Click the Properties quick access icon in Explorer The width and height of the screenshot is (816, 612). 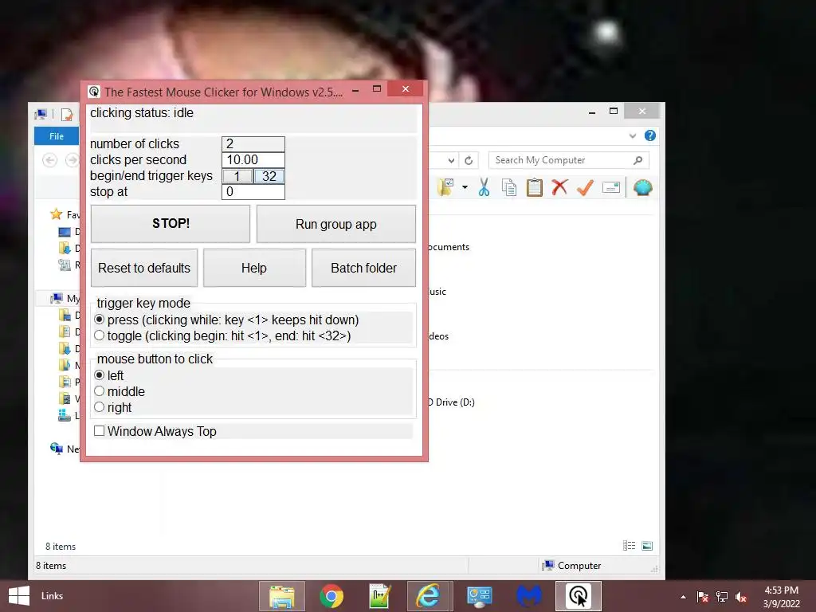67,114
